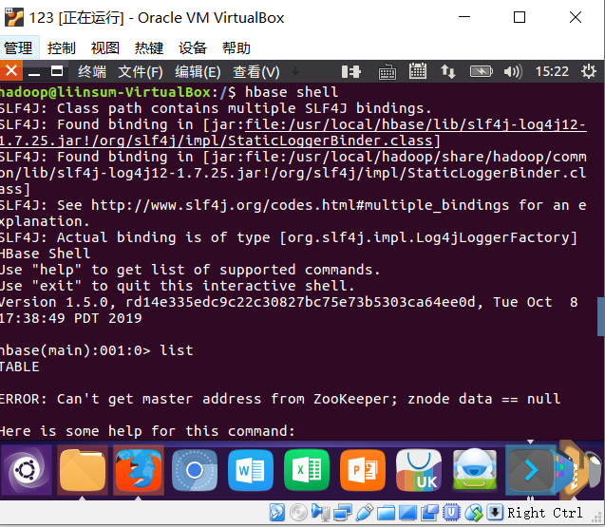Viewport: 605px width, 527px height.
Task: Open the 热键 menu
Action: 149,48
